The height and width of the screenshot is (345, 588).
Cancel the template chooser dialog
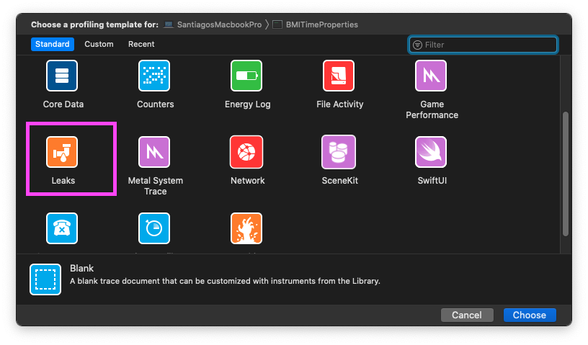(467, 315)
